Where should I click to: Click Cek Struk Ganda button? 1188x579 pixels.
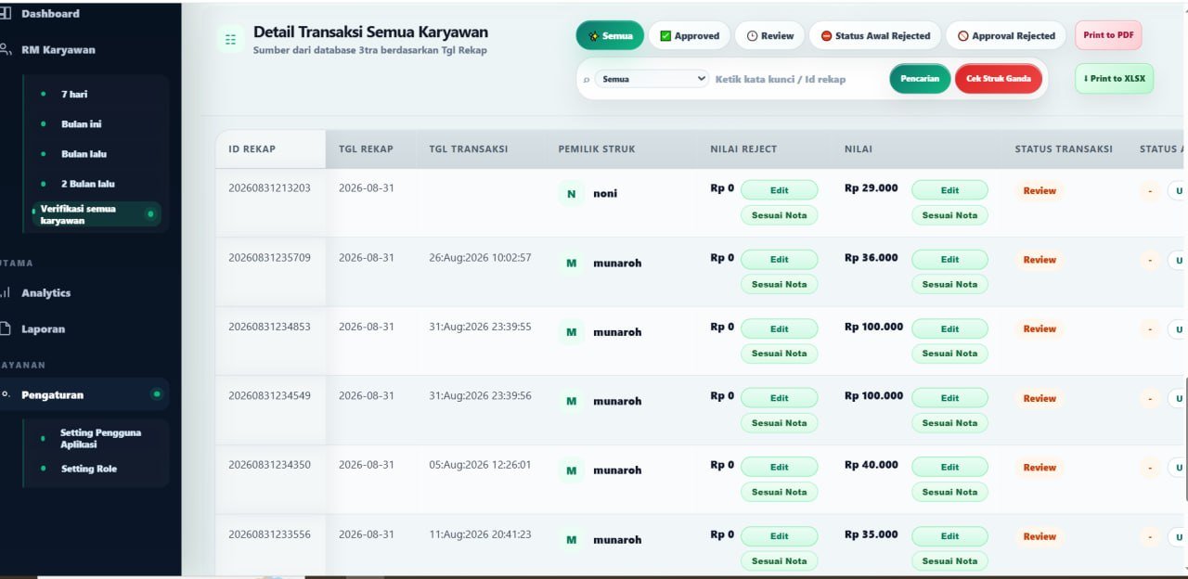[999, 79]
